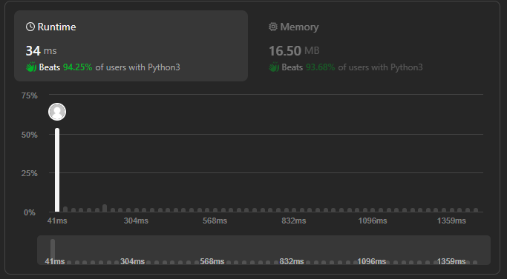Click the 94.25% beats percentage
The height and width of the screenshot is (279, 507).
pyautogui.click(x=78, y=67)
